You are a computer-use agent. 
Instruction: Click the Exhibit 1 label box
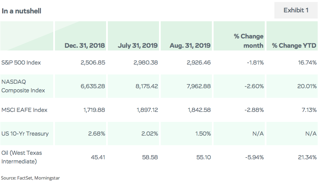tap(296, 10)
